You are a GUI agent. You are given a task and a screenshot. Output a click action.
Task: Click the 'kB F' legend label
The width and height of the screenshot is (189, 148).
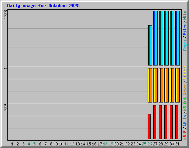click(x=185, y=135)
